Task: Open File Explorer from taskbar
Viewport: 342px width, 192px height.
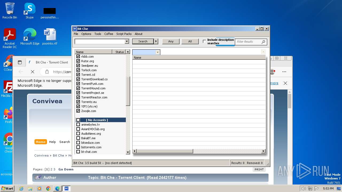Action: click(x=30, y=189)
